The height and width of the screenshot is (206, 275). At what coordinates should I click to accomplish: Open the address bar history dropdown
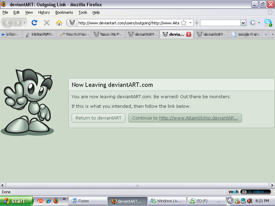point(190,23)
